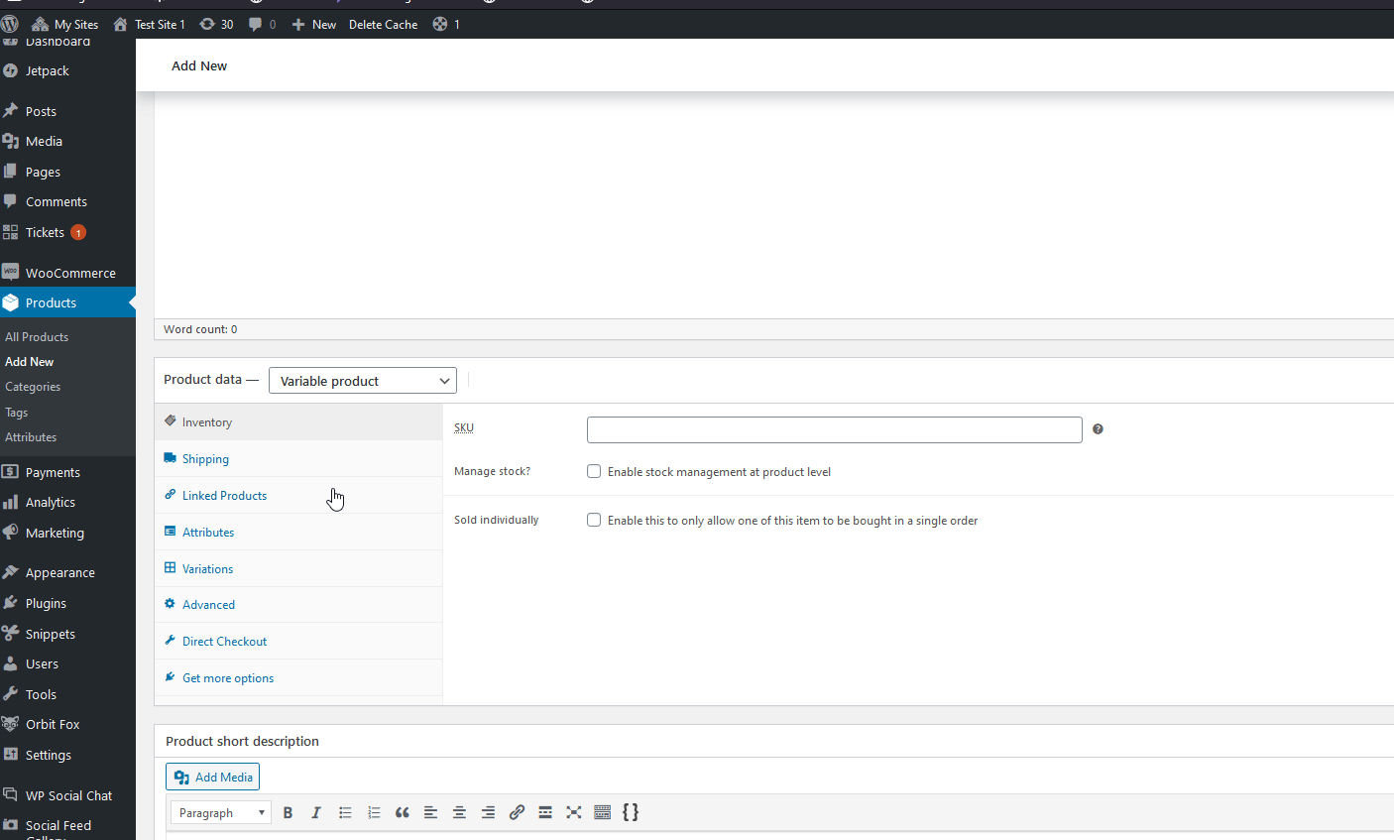This screenshot has width=1394, height=840.
Task: Align text left
Action: point(430,812)
